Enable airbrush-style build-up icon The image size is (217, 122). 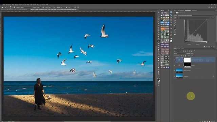click(x=54, y=7)
